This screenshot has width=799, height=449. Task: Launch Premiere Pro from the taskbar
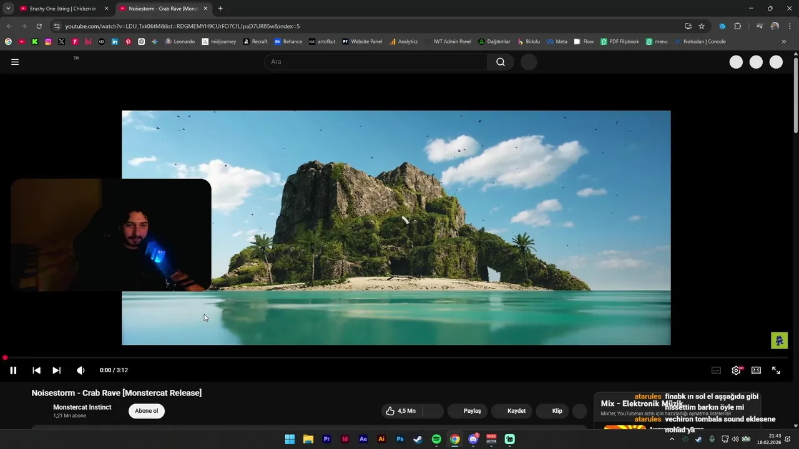pos(326,439)
